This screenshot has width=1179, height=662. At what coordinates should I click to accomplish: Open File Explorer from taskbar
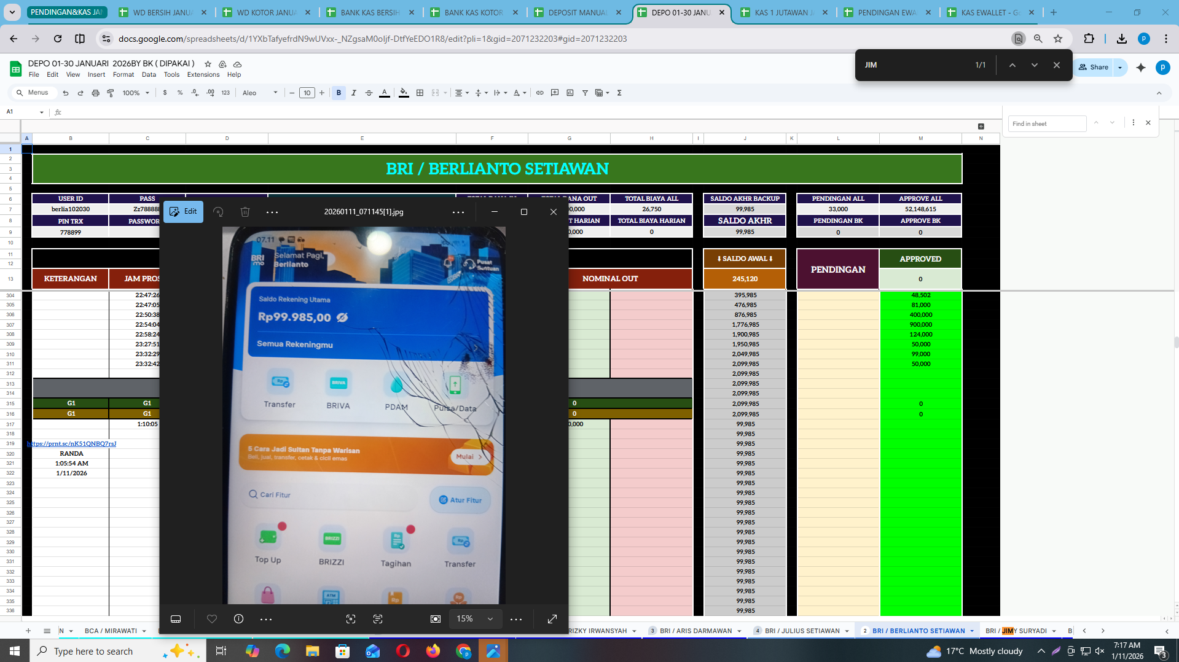point(313,651)
